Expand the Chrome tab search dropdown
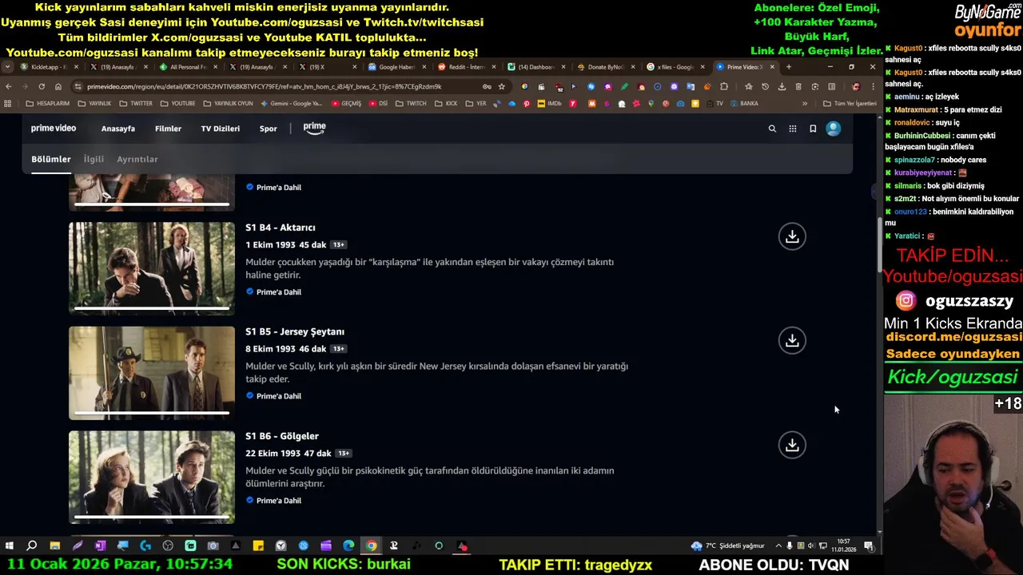 pos(8,67)
